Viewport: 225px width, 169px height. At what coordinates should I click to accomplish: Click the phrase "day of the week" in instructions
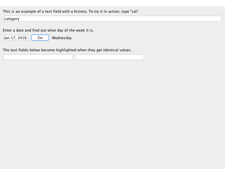72,30
